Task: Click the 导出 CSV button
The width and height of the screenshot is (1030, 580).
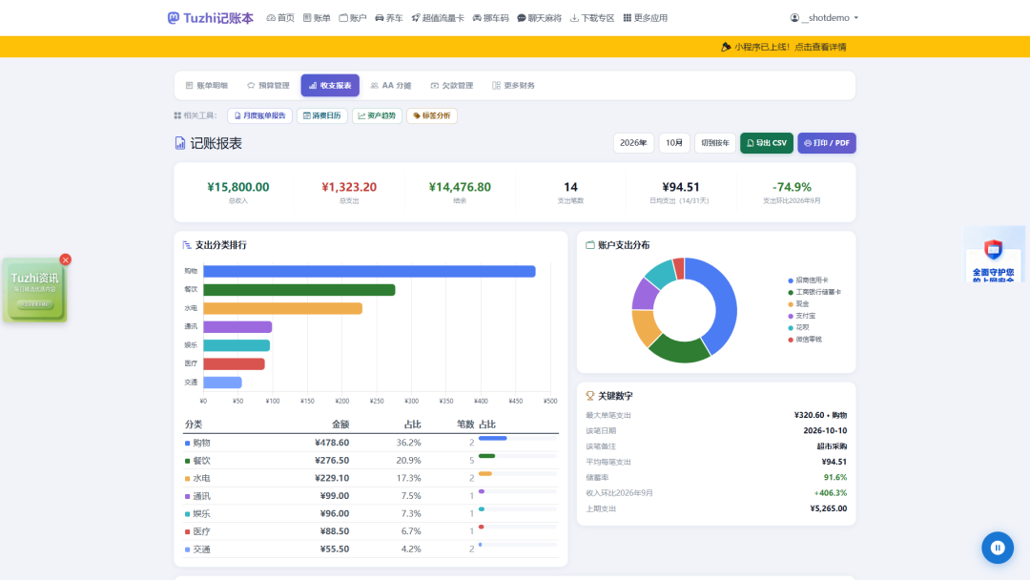Action: pos(767,142)
